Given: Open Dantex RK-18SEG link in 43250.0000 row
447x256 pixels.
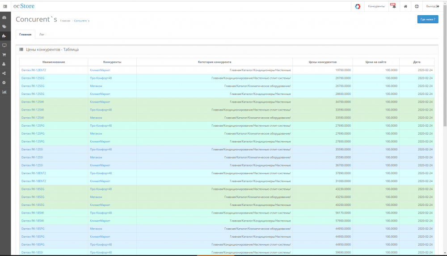Looking at the screenshot, I should (33, 197).
